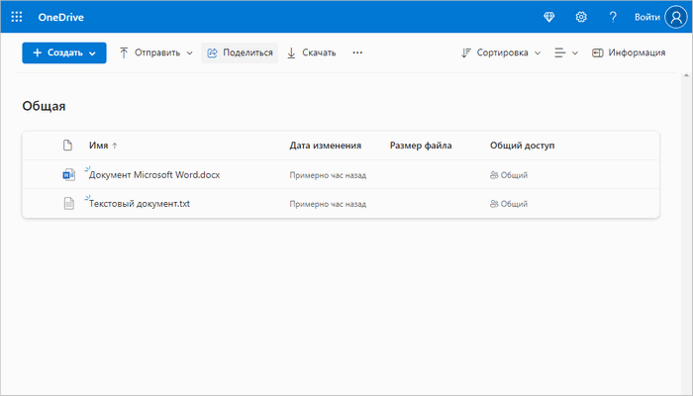
Task: Click the Word document file icon
Action: pos(68,175)
